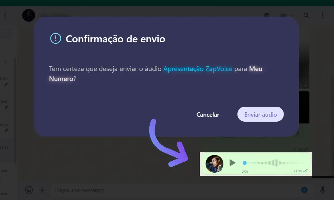Screen dimensions: 334x200
Task: Open the chat options three-dot menu
Action: coord(323,16)
